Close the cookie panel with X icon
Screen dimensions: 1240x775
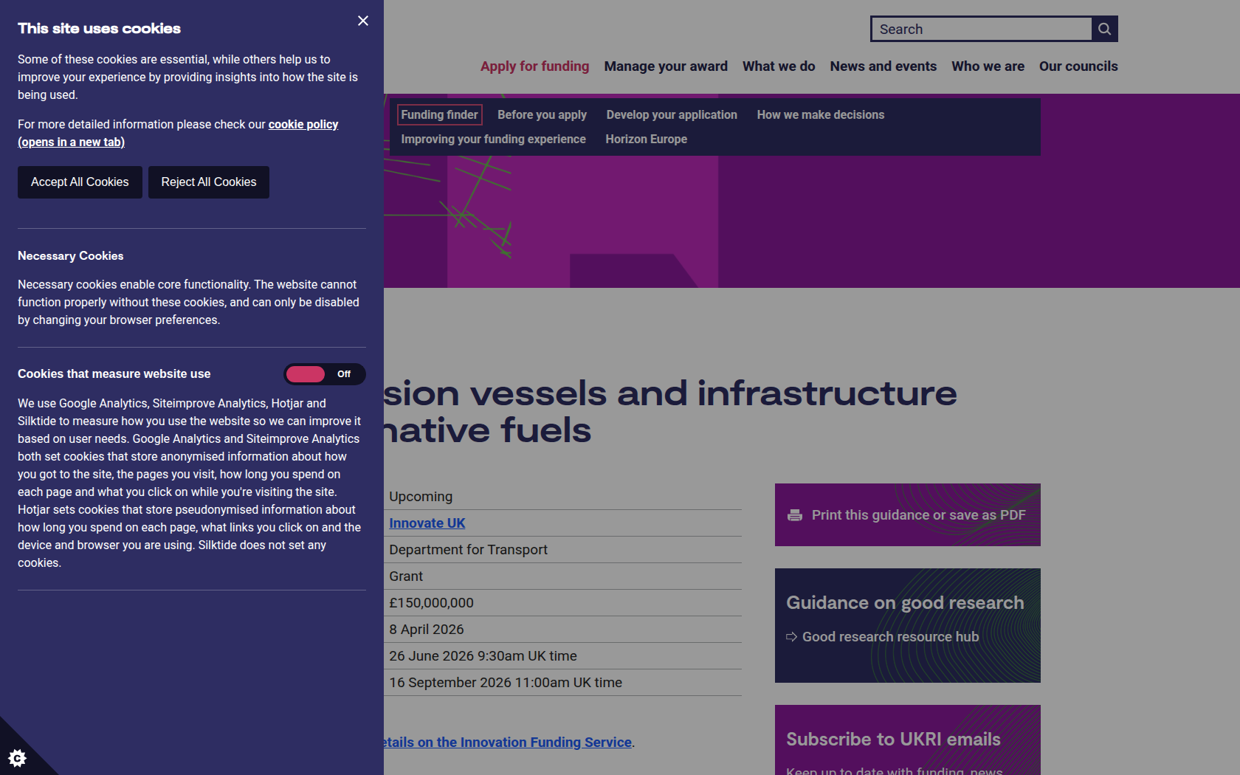tap(362, 21)
